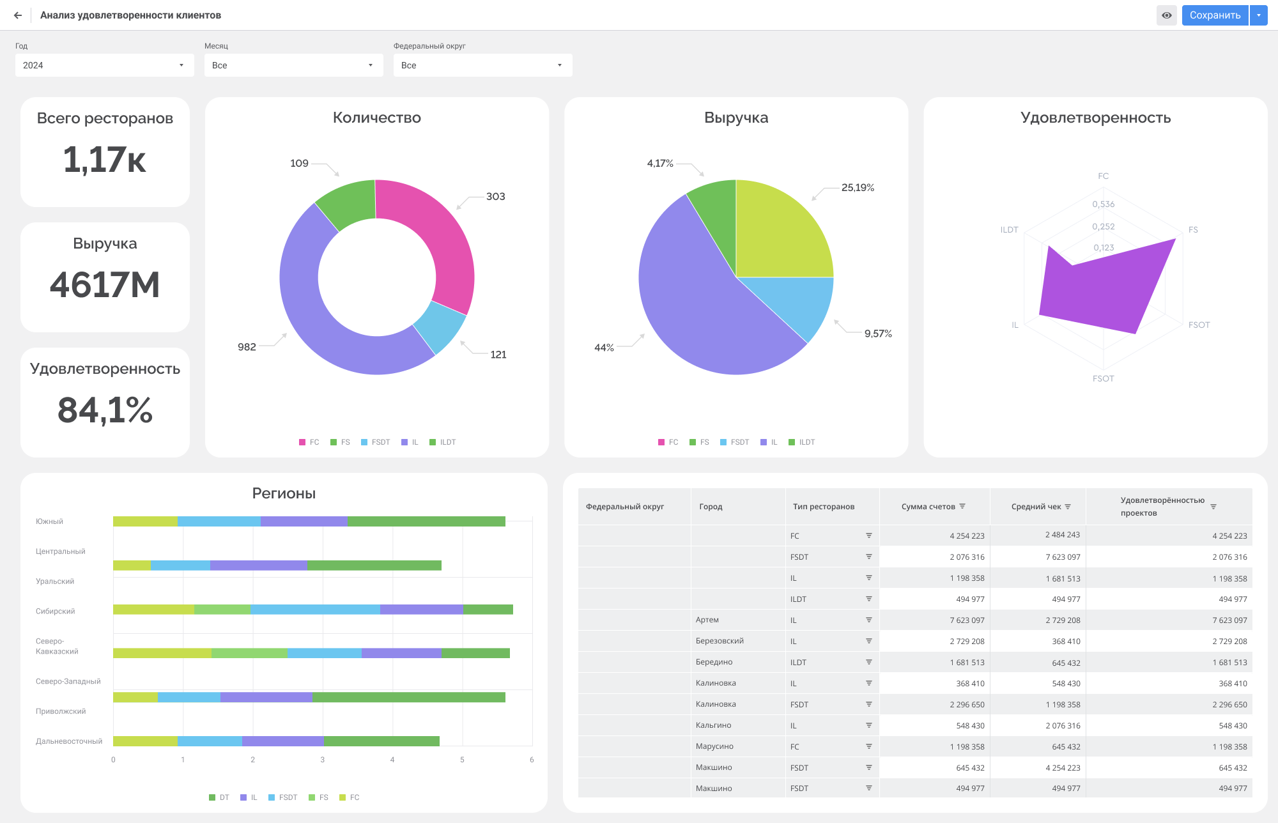Open the dropdown arrow next to Сохранить
Image resolution: width=1278 pixels, height=823 pixels.
point(1259,15)
